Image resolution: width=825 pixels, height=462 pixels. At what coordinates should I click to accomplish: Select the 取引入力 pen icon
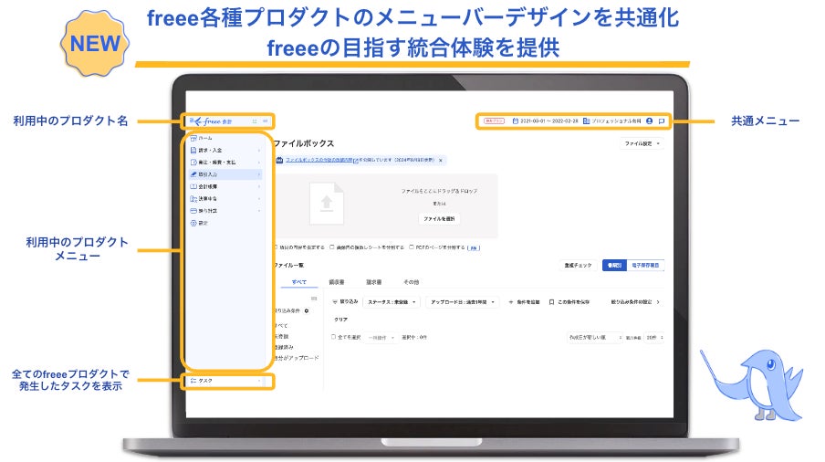[x=193, y=174]
